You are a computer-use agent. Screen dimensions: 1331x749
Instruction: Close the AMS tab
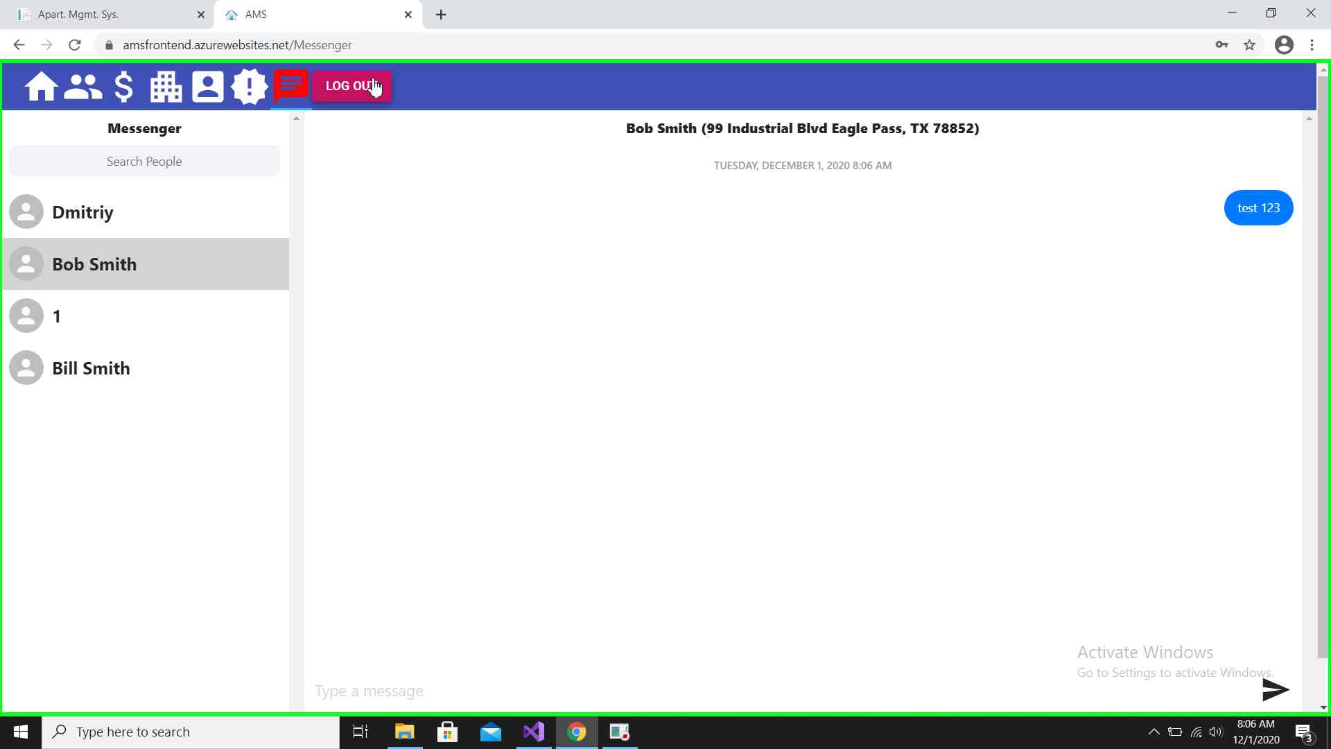408,15
